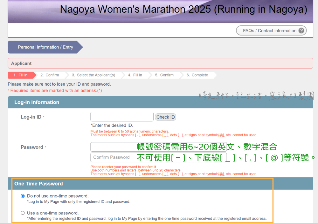Click the Check ID button
The image size is (318, 223).
pyautogui.click(x=165, y=117)
